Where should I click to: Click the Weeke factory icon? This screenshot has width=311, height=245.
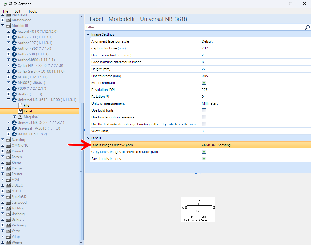(x=8, y=242)
